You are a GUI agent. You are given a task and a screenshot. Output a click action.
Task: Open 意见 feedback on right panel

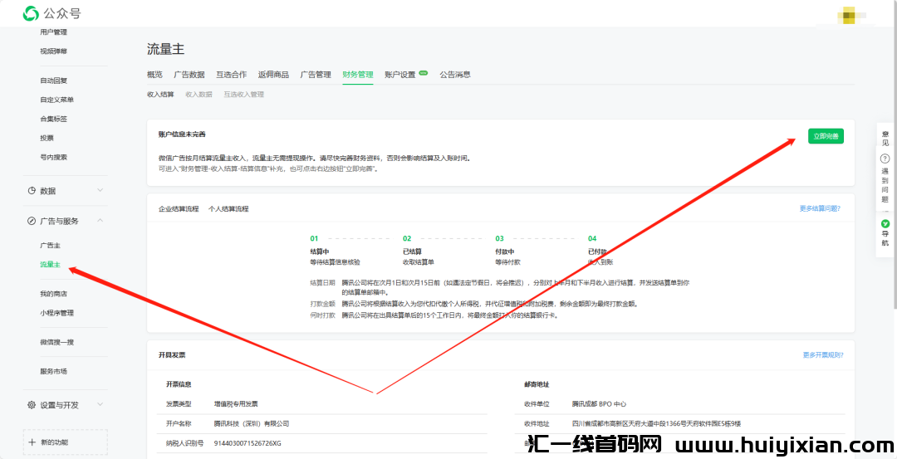[885, 138]
